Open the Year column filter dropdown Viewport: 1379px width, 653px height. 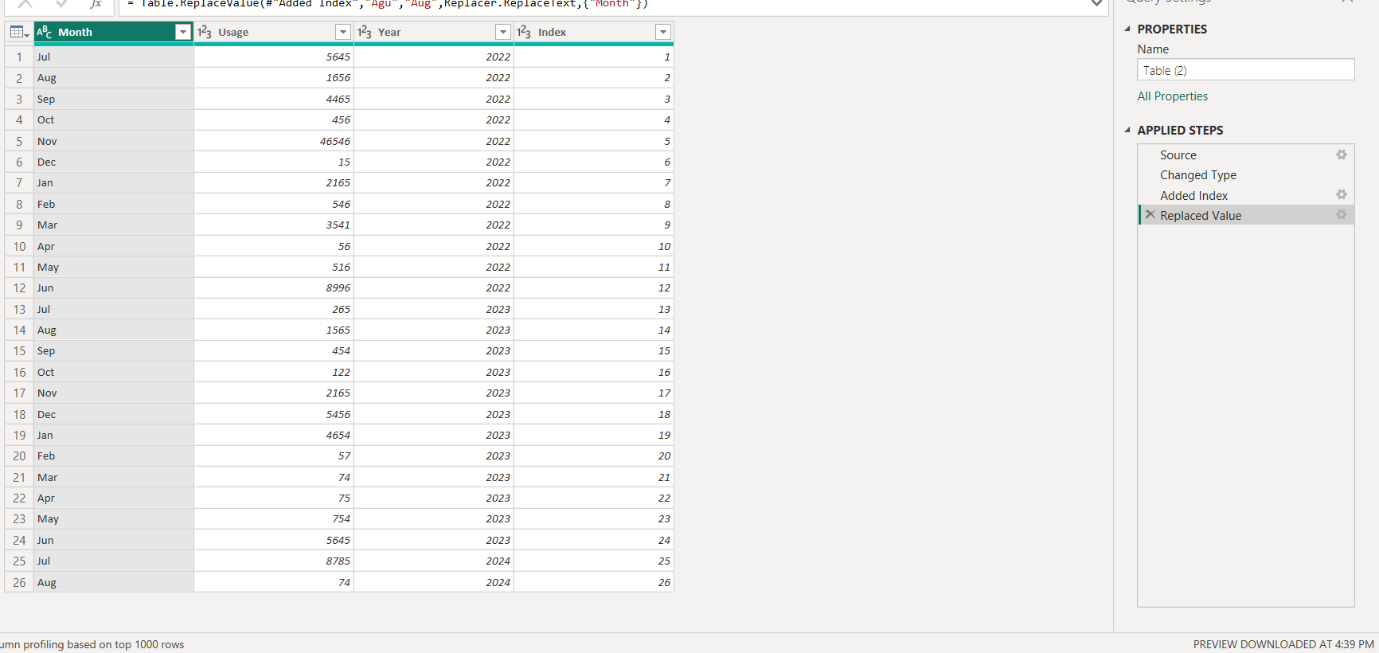(503, 32)
